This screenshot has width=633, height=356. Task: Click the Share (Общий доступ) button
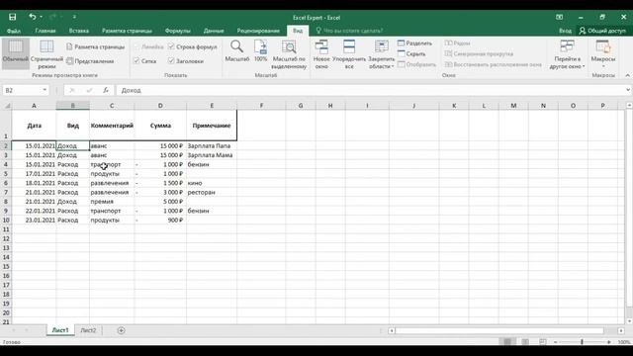[602, 31]
